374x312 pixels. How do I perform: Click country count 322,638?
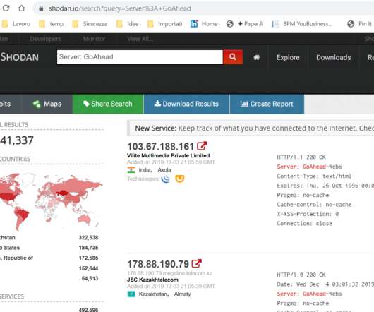pyautogui.click(x=88, y=238)
